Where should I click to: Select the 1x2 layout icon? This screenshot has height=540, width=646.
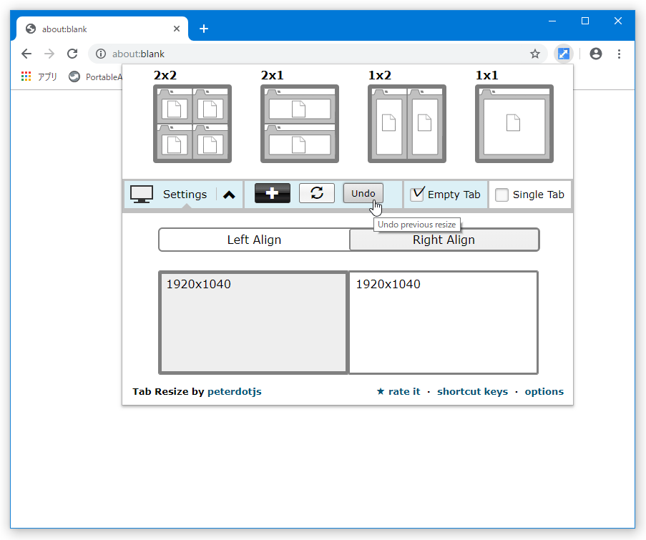(407, 124)
